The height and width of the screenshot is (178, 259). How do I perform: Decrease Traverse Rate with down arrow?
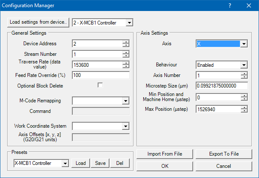click(x=126, y=66)
